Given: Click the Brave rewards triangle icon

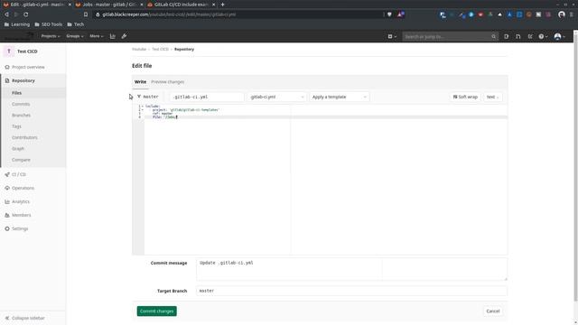Looking at the screenshot, I should click(400, 14).
